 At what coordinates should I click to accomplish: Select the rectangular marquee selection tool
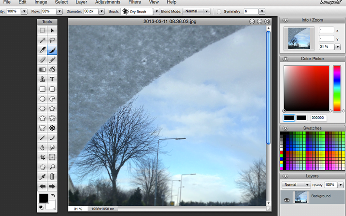point(42,30)
